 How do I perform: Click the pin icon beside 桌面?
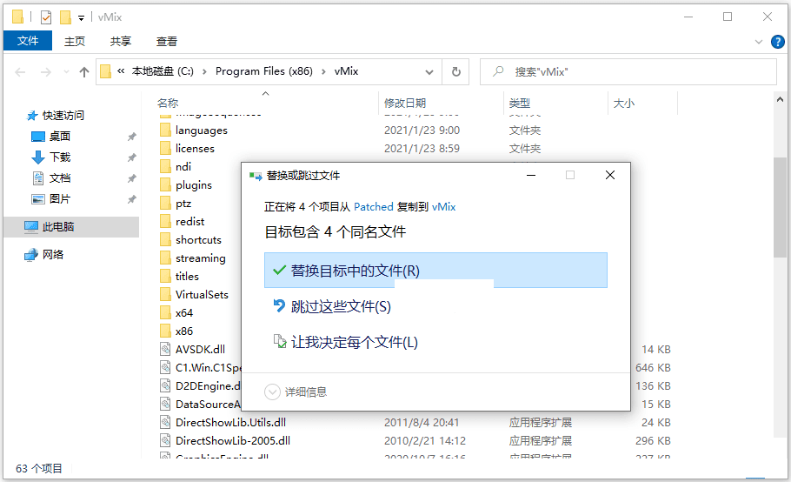click(x=131, y=137)
